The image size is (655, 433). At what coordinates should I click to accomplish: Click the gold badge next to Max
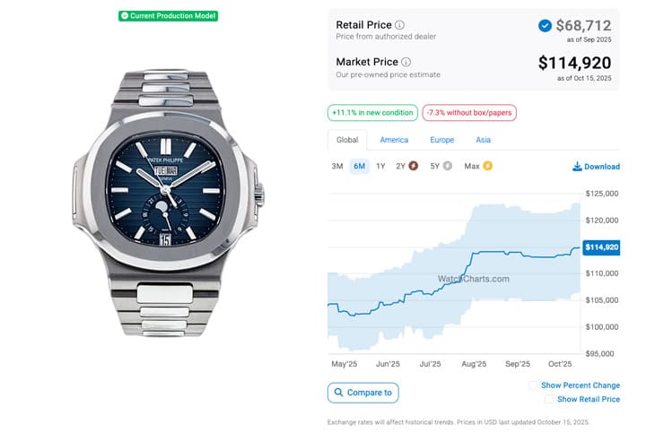[x=488, y=166]
